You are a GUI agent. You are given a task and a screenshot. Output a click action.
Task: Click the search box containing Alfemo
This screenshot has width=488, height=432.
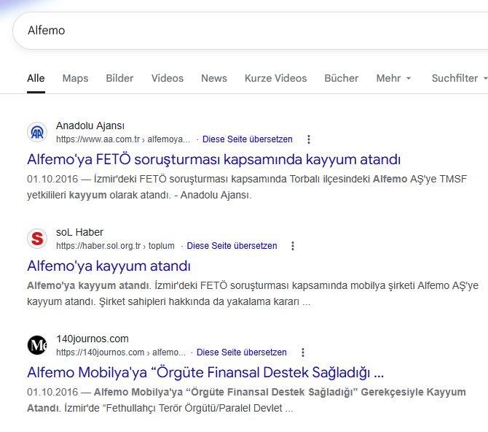[251, 31]
